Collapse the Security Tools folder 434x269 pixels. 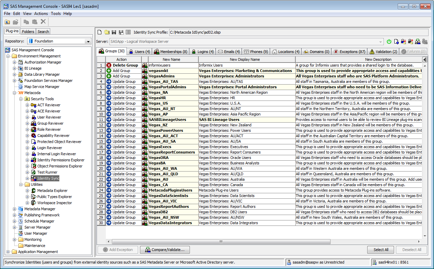coord(21,99)
